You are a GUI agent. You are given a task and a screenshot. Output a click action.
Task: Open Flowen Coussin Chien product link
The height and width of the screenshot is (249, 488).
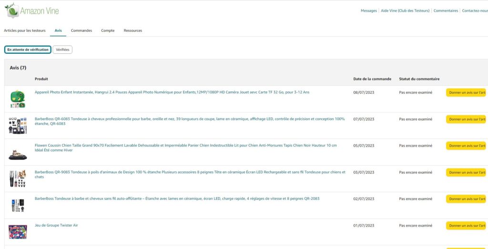point(186,148)
